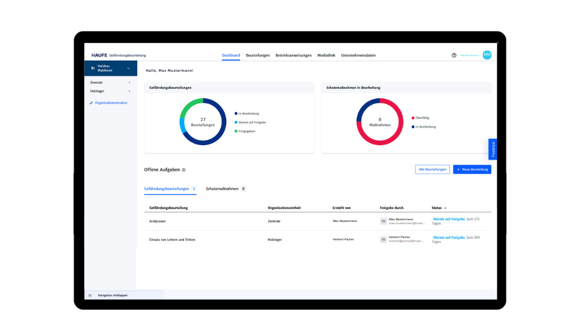Open the Arztpraxen assessment row
Screen dimensions: 569x326
click(158, 221)
